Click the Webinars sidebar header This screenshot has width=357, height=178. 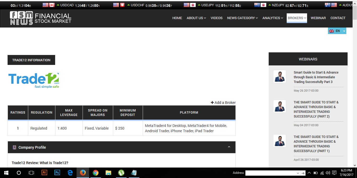308,59
